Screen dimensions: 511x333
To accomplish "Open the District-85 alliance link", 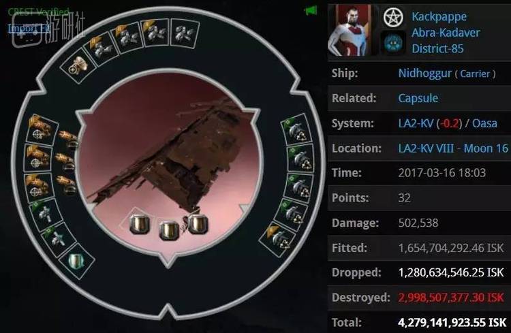I will (437, 48).
